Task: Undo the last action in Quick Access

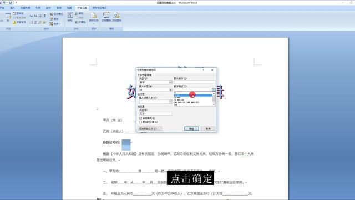Action: [x=4, y=3]
